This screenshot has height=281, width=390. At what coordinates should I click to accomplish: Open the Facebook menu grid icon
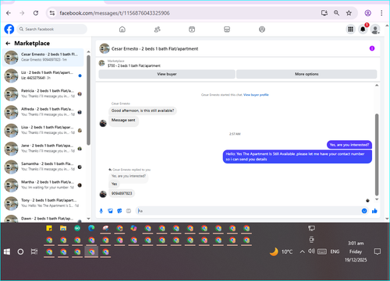(351, 30)
